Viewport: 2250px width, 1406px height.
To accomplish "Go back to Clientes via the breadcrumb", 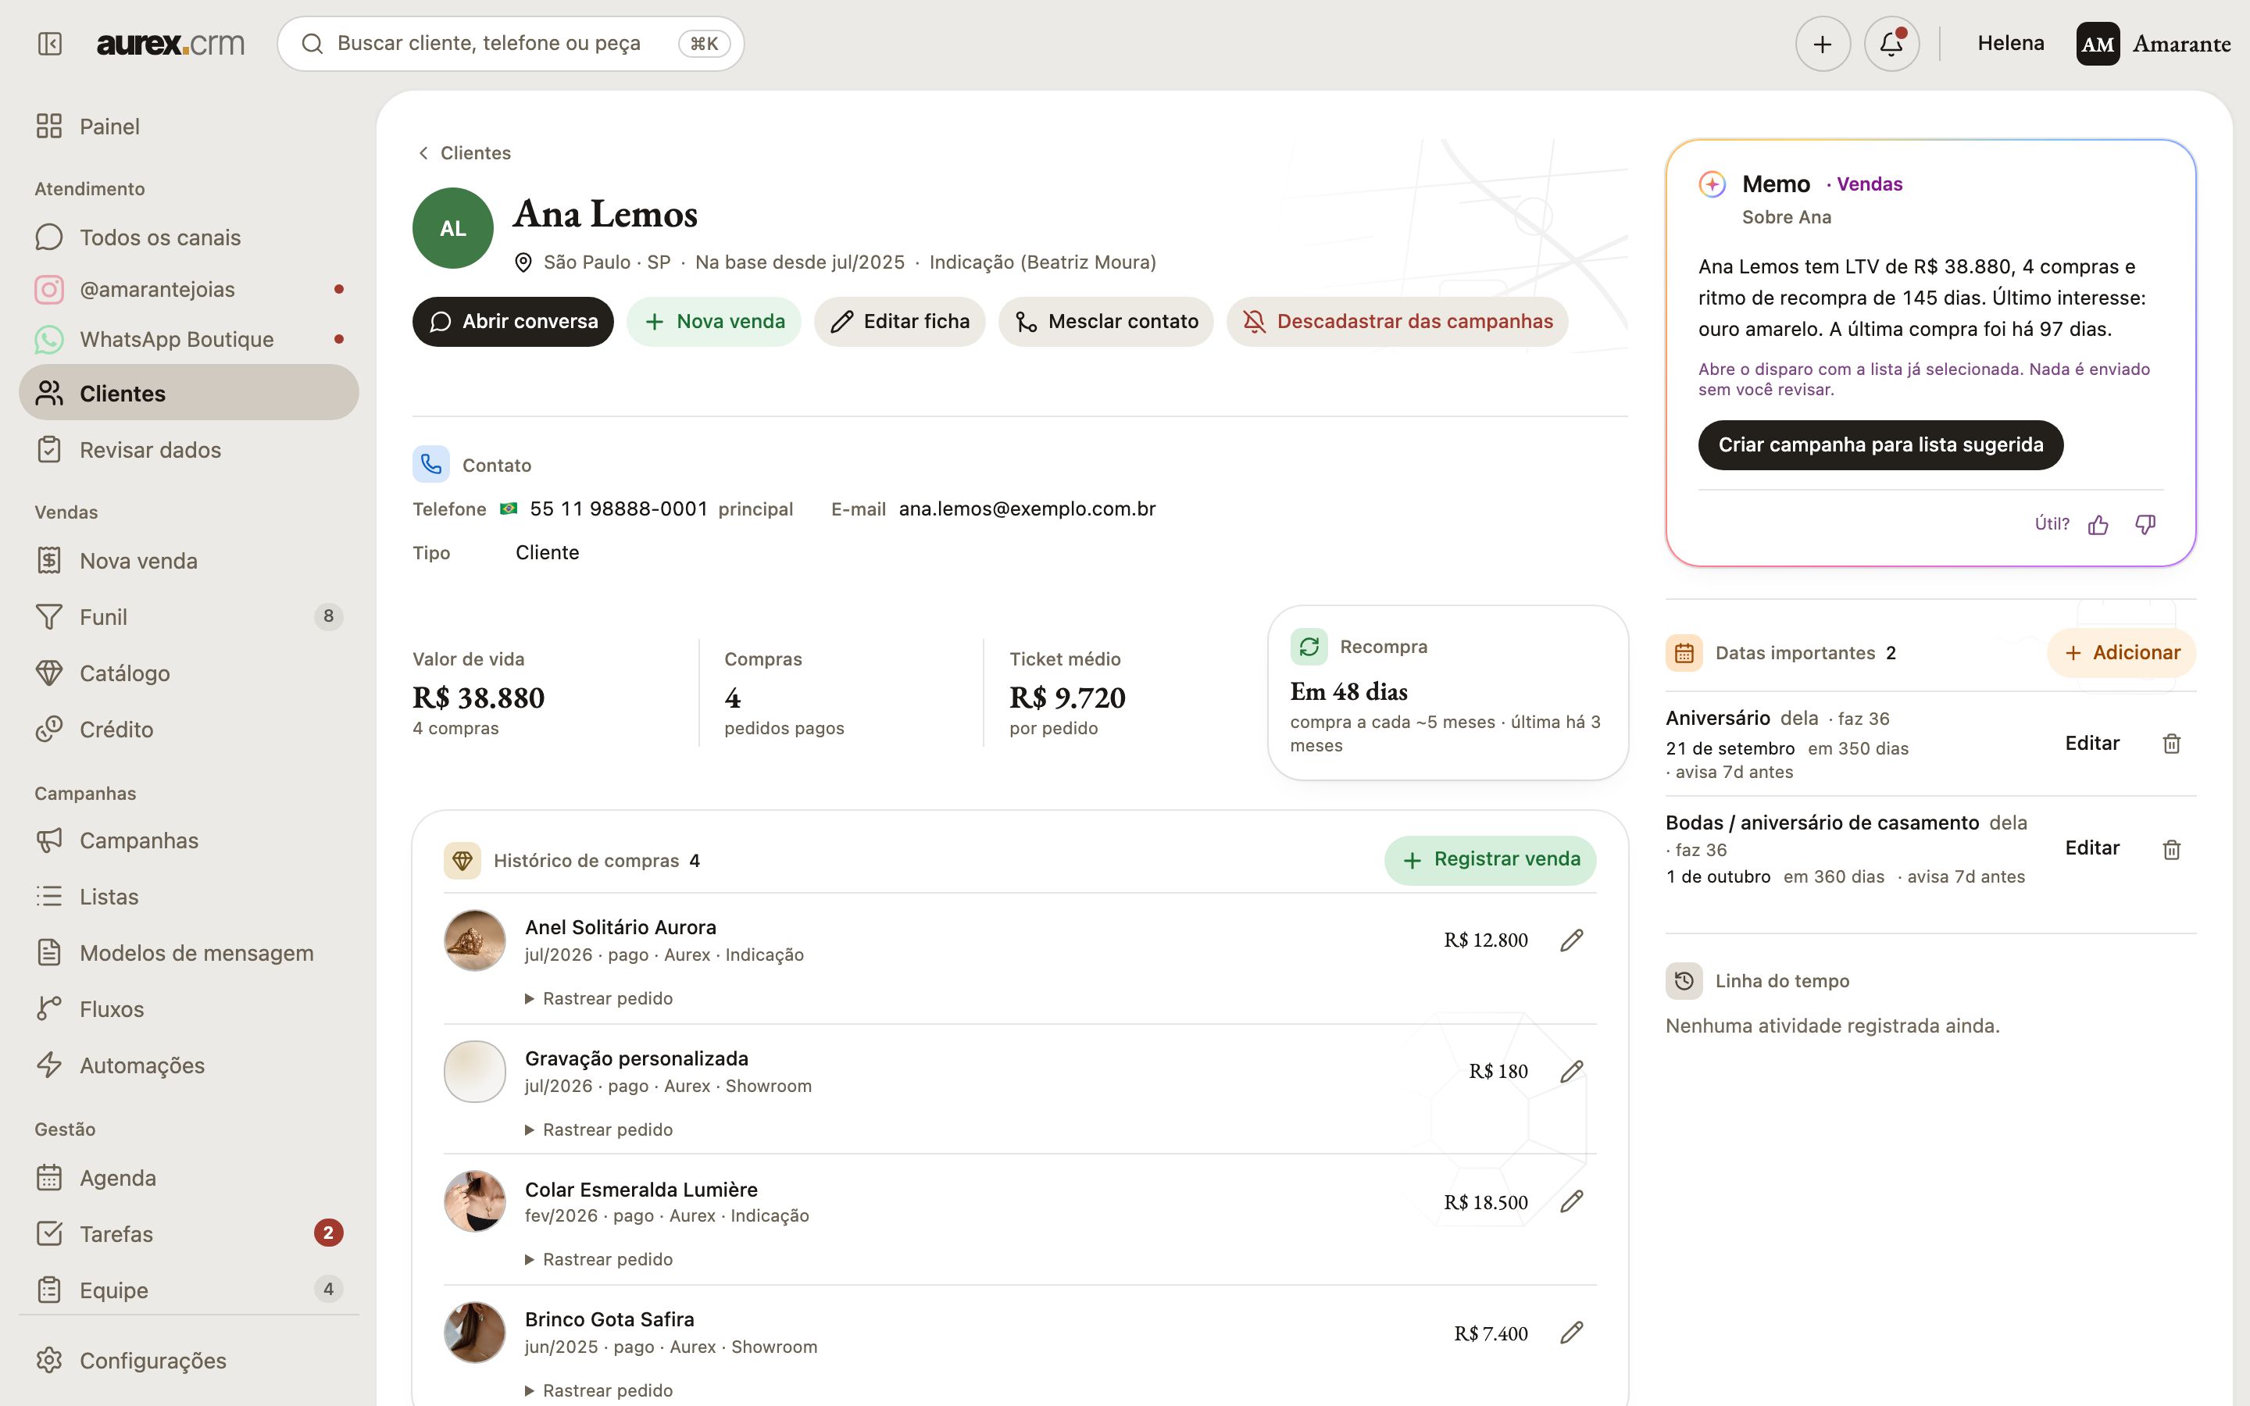I will coord(464,152).
